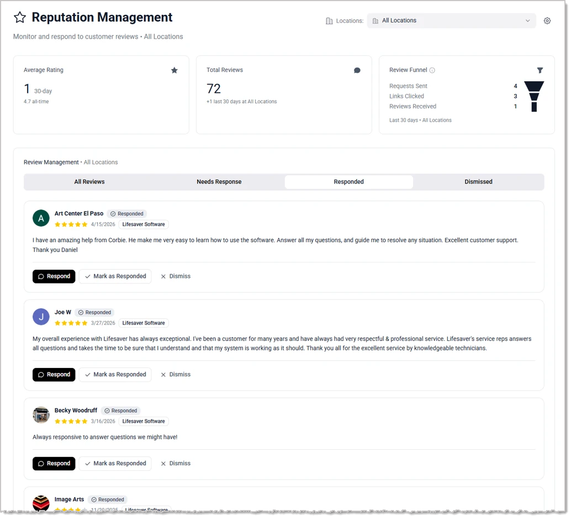Click the five-star rating on Art Center El Paso review

(71, 225)
